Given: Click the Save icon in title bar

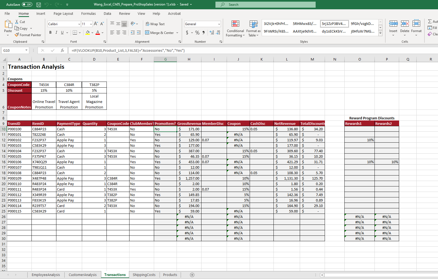Looking at the screenshot, I should [39, 5].
